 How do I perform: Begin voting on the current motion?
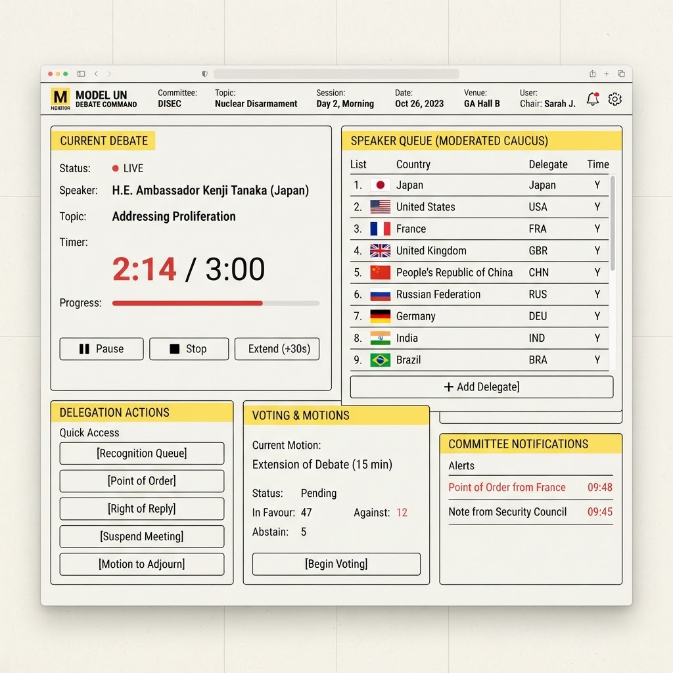336,564
